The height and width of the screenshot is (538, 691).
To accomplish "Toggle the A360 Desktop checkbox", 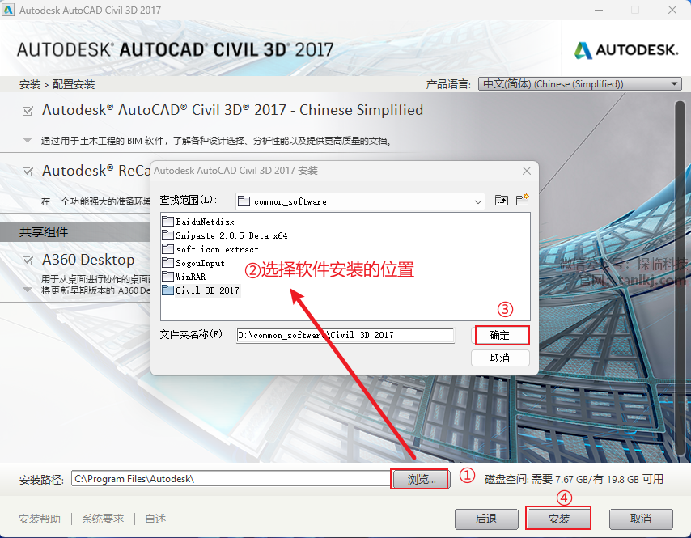I will click(28, 261).
